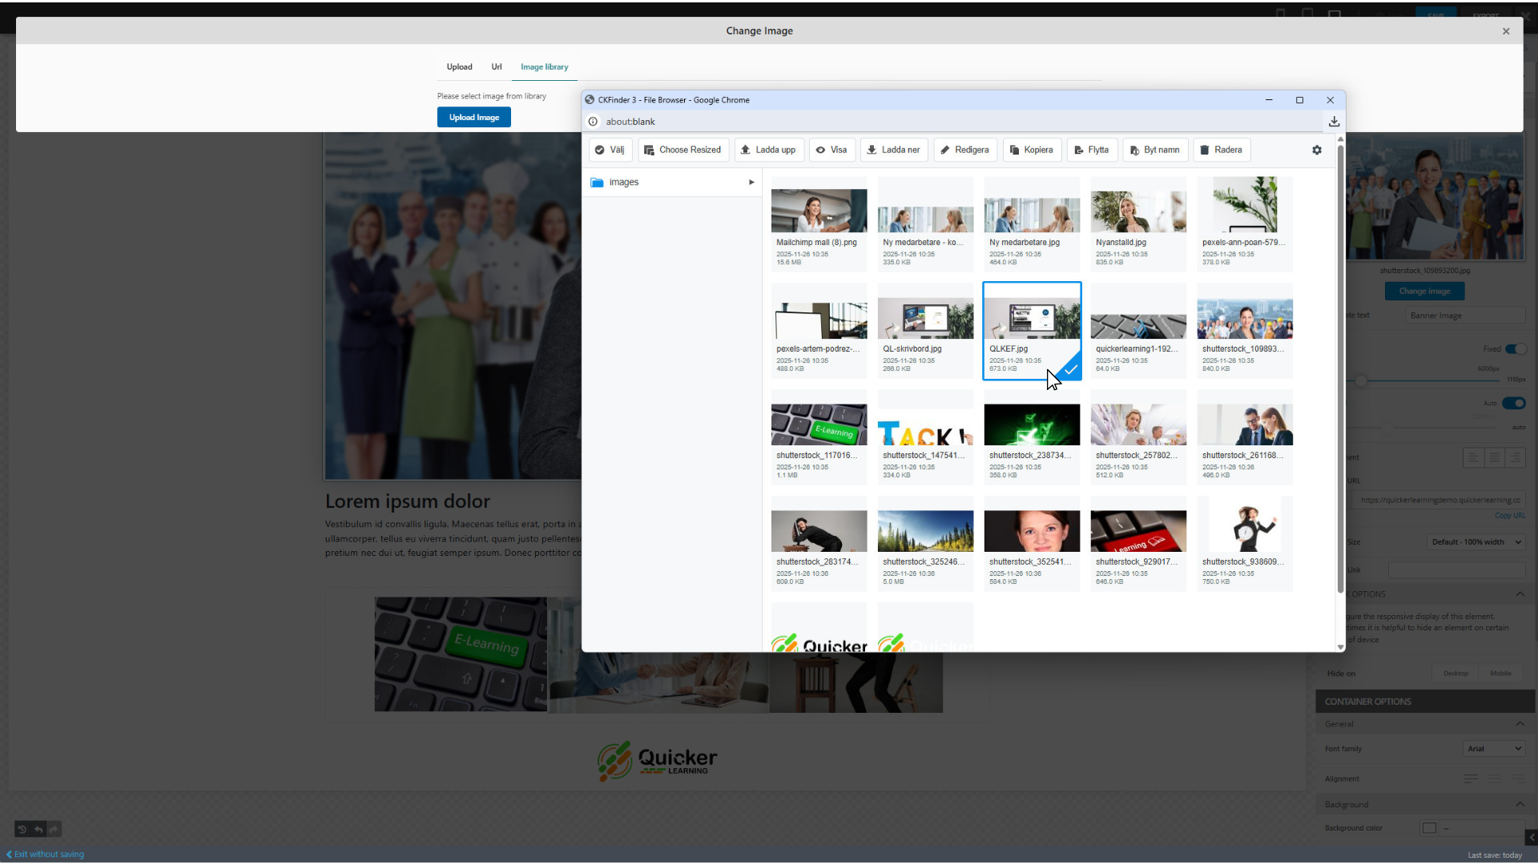This screenshot has height=865, width=1538.
Task: Open the CKFinder settings gear
Action: point(1316,150)
